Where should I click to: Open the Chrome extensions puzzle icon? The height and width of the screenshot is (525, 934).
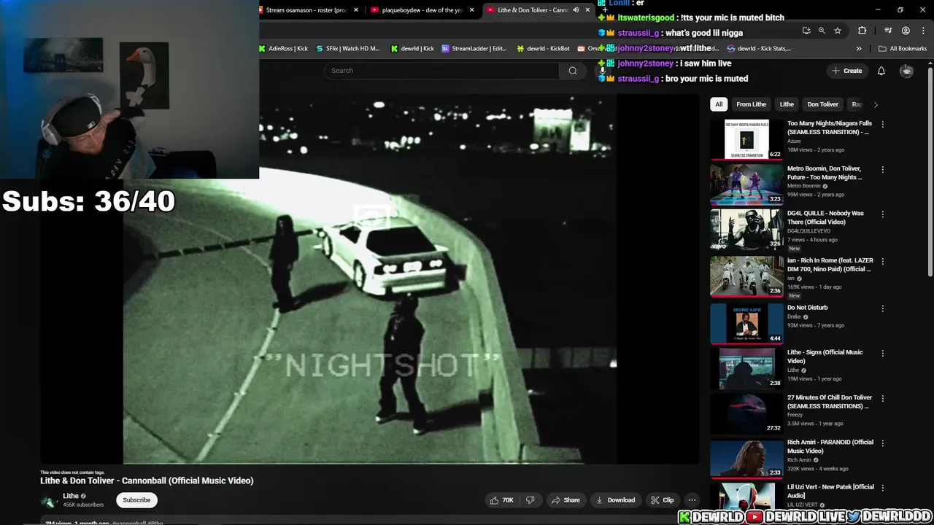click(862, 31)
